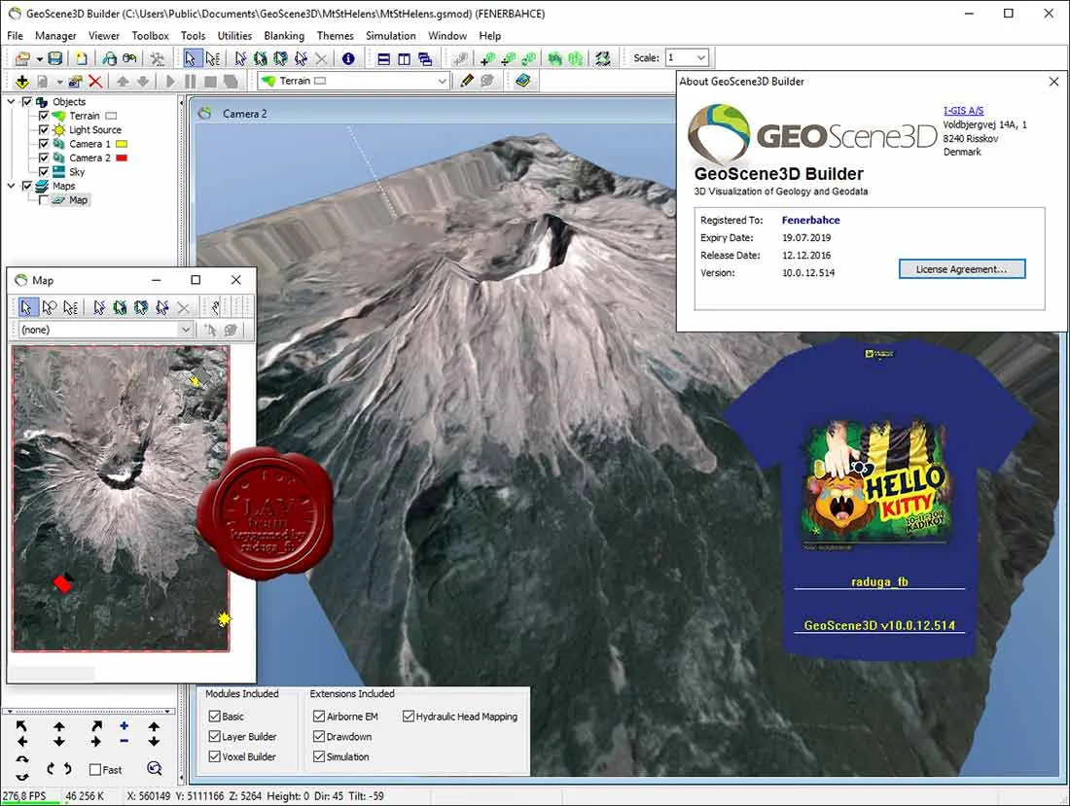This screenshot has width=1070, height=806.
Task: Click the License Agreement button
Action: tap(961, 269)
